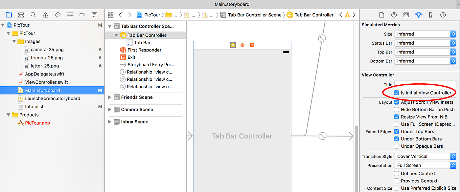Click Tab Bar Controller Scene breadcrumb
Screen dimensions: 460x192
pyautogui.click(x=255, y=15)
